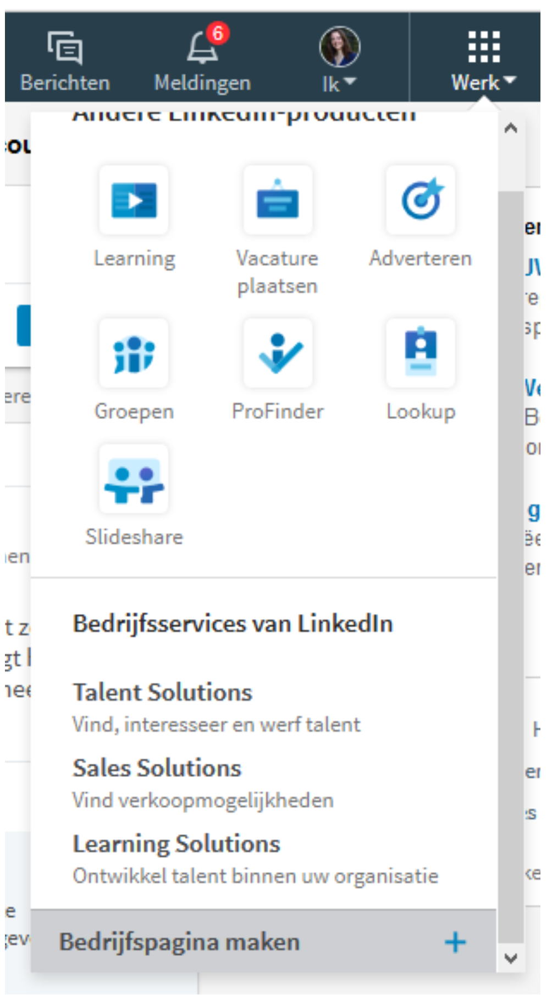Open the Vacature plaatsen icon
Viewport: 552px width, 995px height.
(x=278, y=200)
